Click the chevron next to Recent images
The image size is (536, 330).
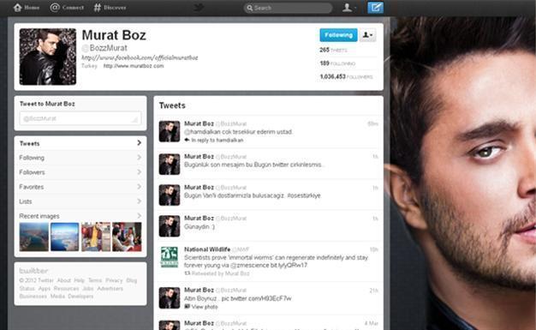click(x=139, y=216)
